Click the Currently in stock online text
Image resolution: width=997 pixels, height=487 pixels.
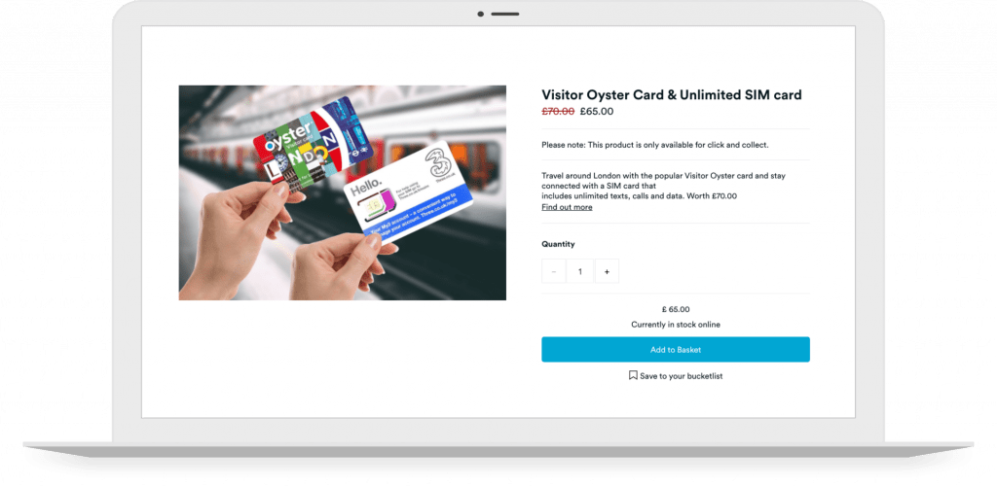[x=676, y=325]
